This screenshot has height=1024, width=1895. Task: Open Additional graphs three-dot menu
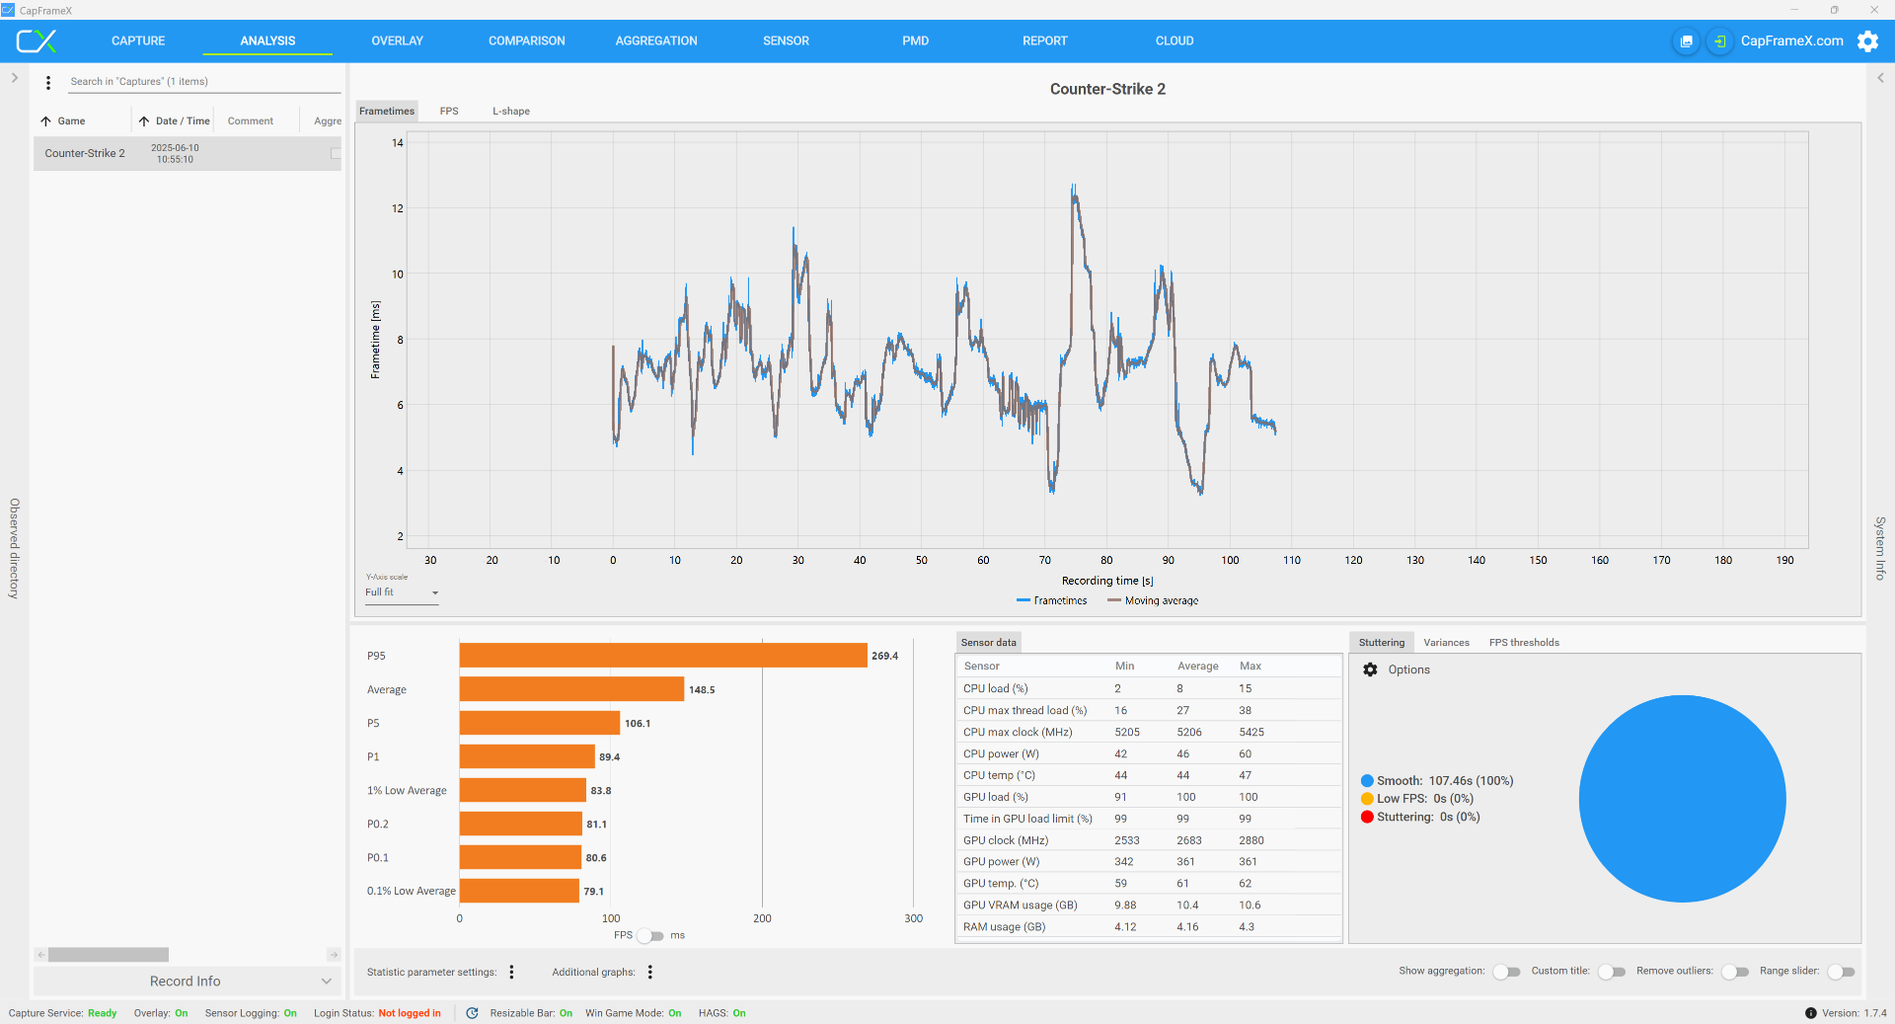pyautogui.click(x=650, y=972)
